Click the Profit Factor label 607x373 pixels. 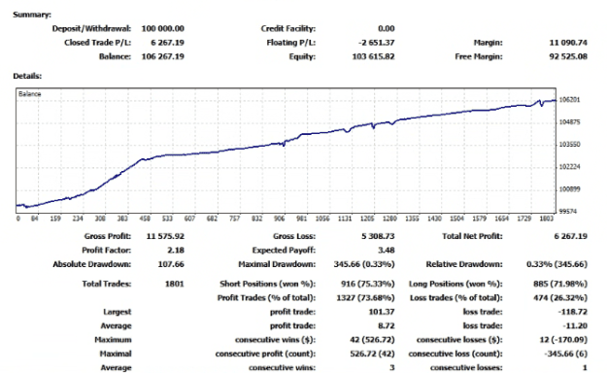[x=107, y=251]
